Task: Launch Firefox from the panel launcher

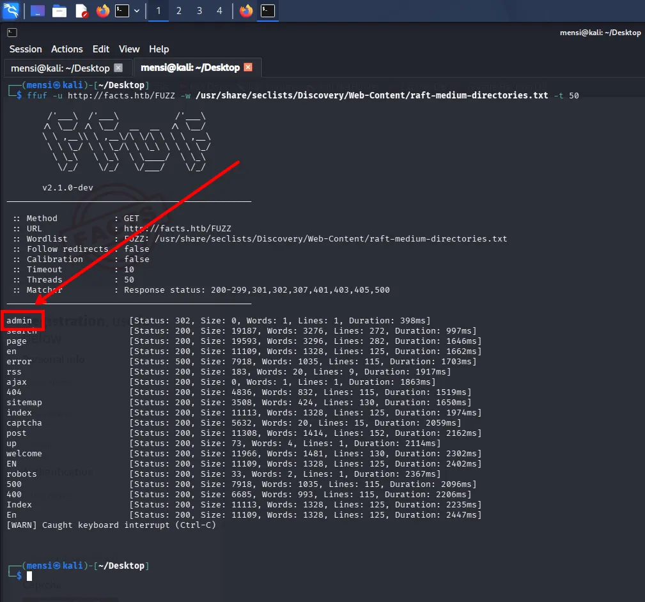Action: click(103, 11)
